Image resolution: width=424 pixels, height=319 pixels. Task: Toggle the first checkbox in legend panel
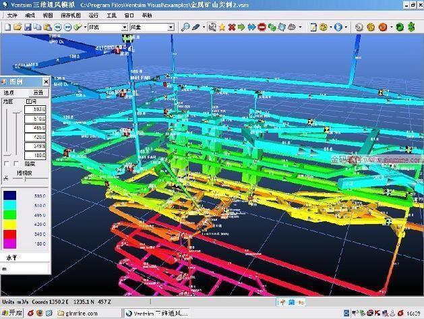pyautogui.click(x=7, y=163)
